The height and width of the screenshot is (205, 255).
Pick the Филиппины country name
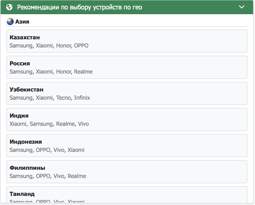point(27,168)
